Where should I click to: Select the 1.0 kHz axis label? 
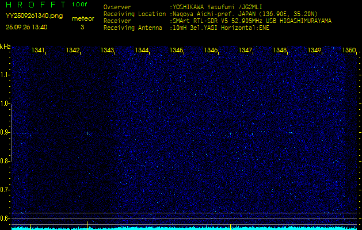(x=5, y=103)
